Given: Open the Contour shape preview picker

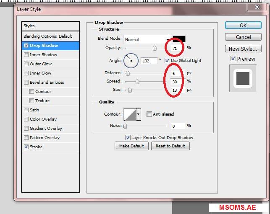Looking at the screenshot, I should point(129,114).
